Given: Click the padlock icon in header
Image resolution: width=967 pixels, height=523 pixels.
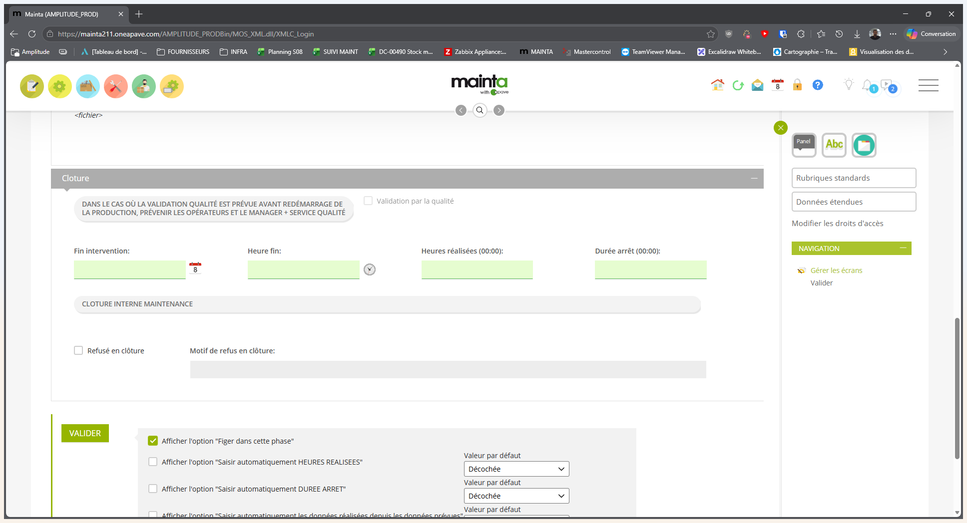Looking at the screenshot, I should [797, 85].
